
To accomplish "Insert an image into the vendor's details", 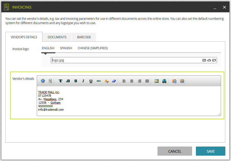I will pos(157,81).
